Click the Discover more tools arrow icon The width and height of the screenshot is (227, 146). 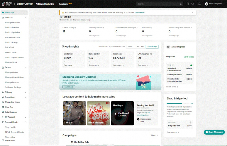tap(138, 119)
